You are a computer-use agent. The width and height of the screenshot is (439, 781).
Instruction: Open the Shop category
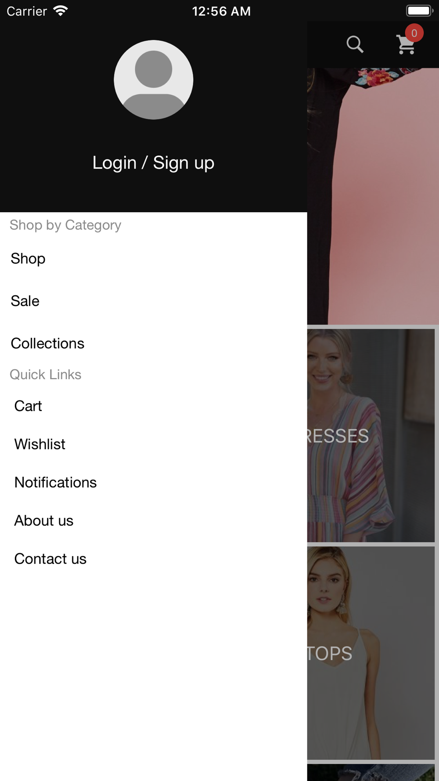[x=154, y=258]
